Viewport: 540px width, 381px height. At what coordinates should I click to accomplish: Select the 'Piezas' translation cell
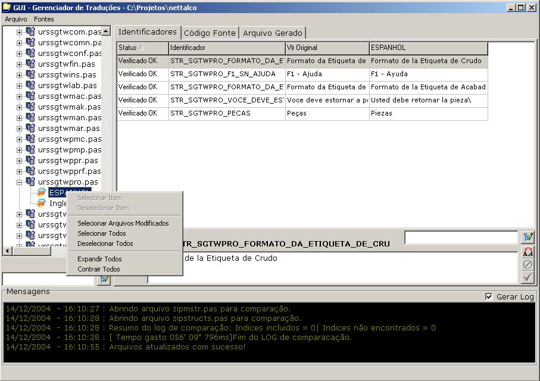429,113
